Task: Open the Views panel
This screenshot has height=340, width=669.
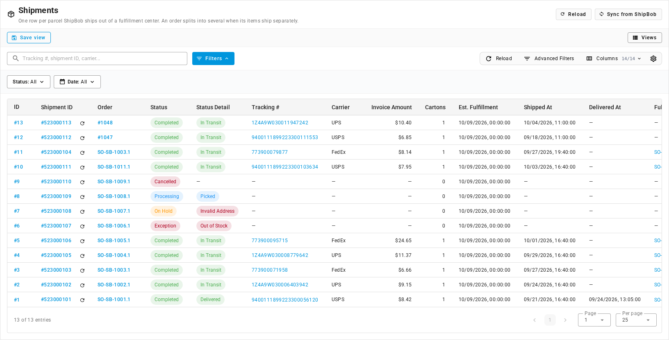Action: (x=645, y=38)
